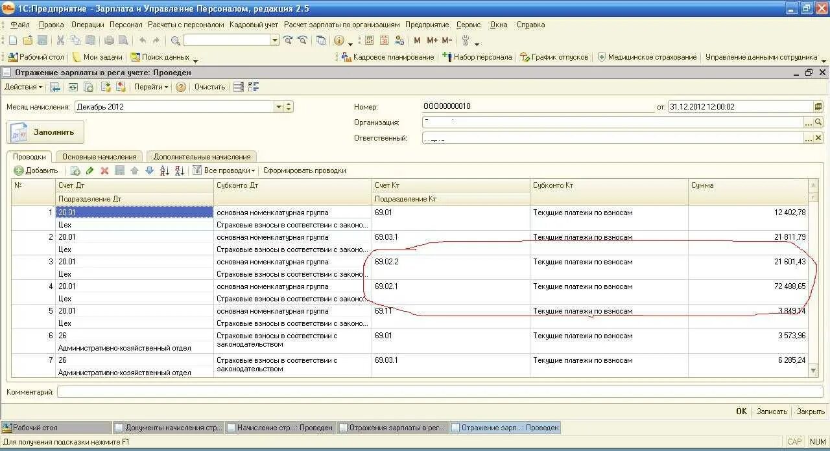Open the Справка menu

(x=530, y=25)
